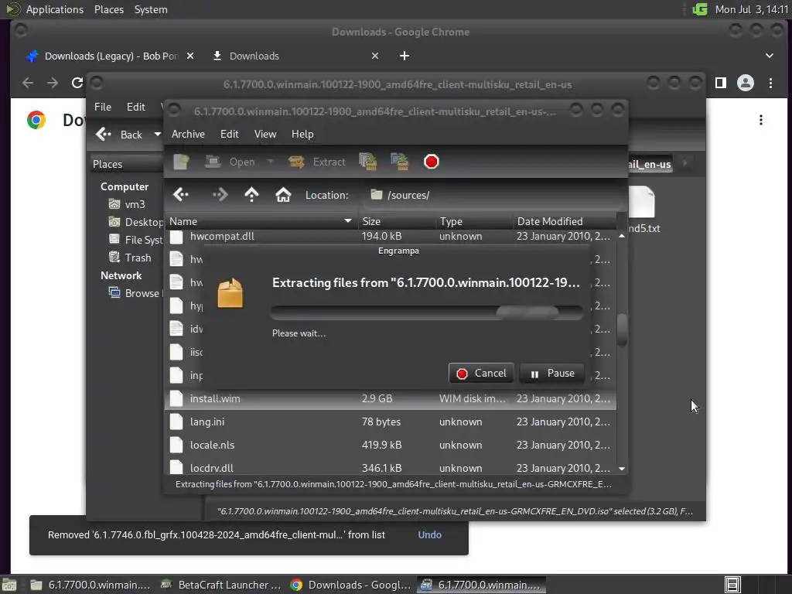
Task: Click the forward arrow in Engrampa location bar
Action: 220,194
